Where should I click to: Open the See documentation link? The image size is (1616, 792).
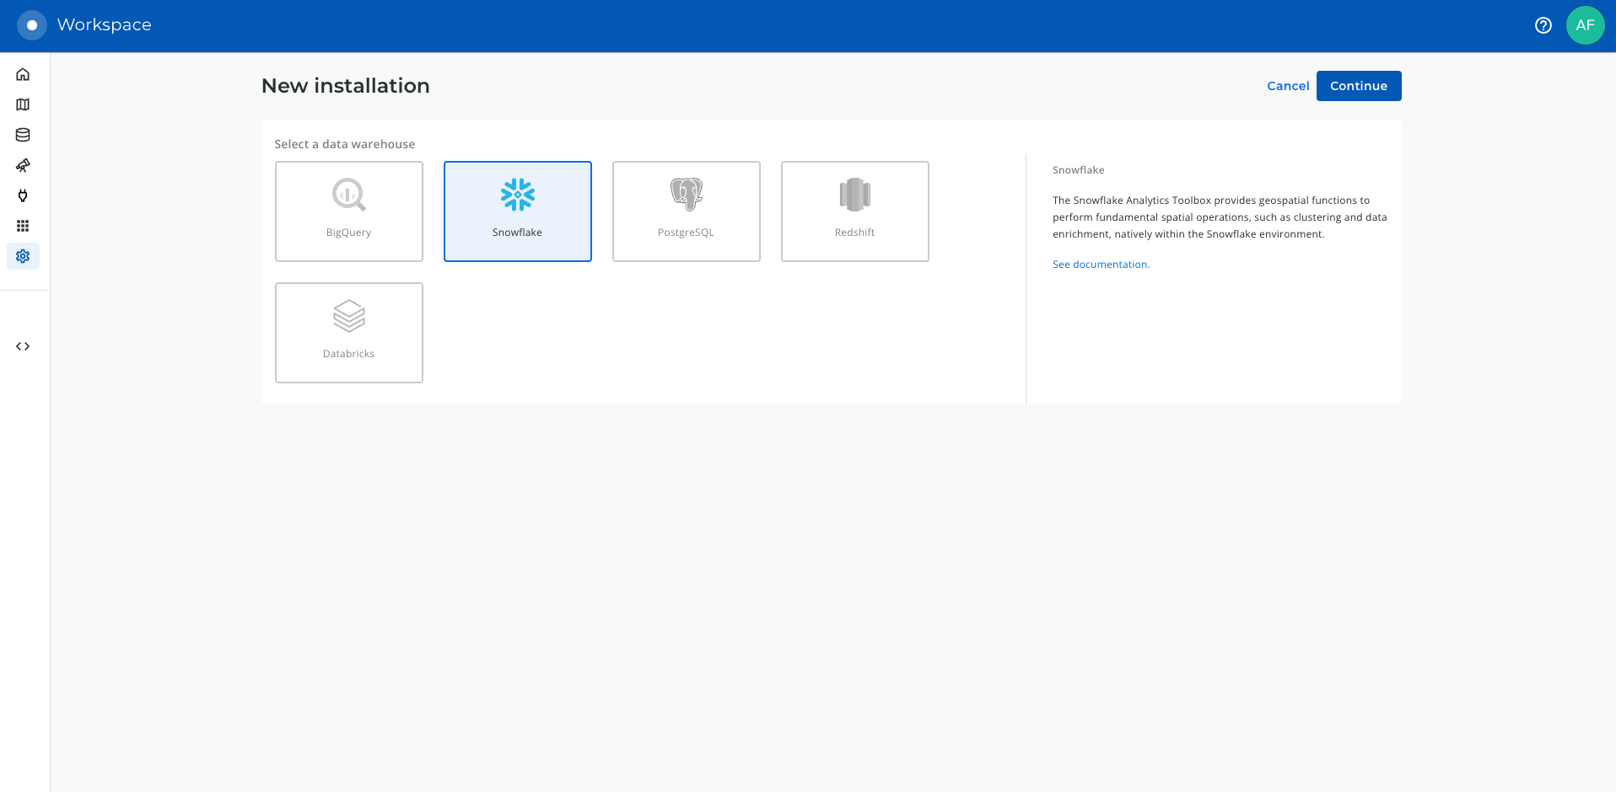pos(1100,265)
